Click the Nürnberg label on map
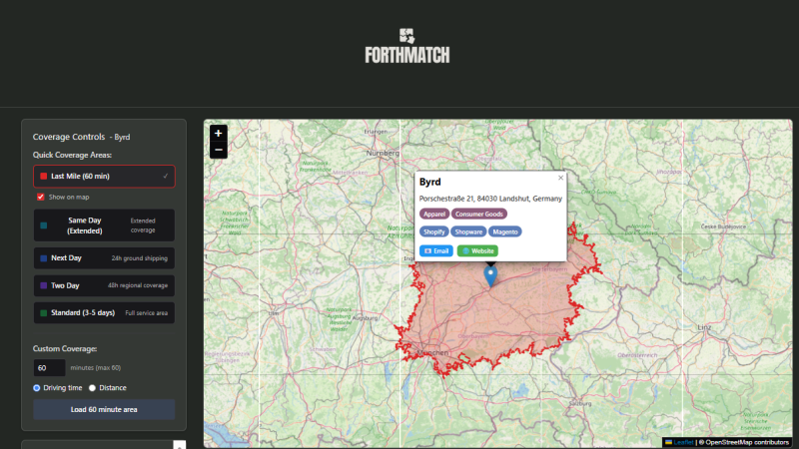 click(383, 153)
